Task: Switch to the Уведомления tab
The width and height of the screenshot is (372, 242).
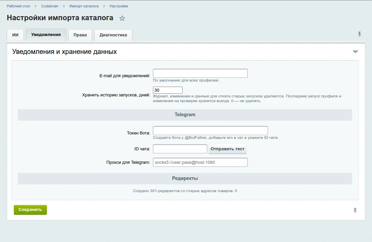Action: click(46, 35)
